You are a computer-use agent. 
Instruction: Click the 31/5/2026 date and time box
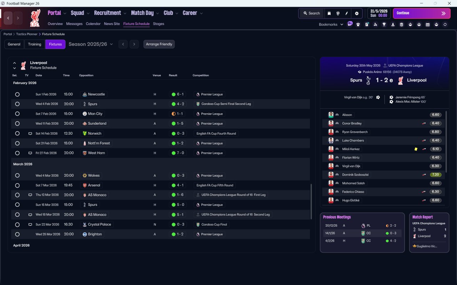tap(379, 13)
